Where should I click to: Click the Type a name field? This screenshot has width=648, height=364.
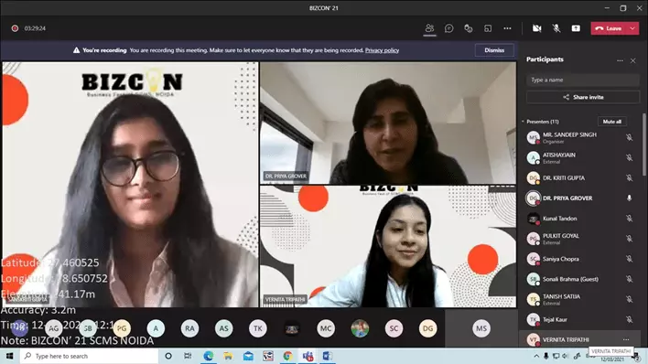(x=583, y=80)
